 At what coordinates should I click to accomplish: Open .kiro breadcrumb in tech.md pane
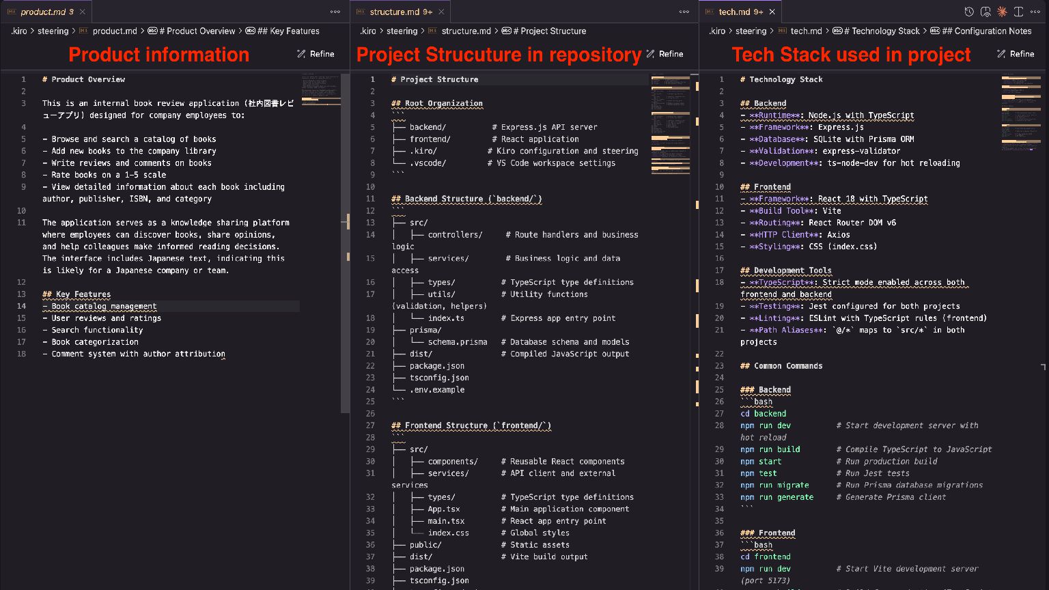717,31
